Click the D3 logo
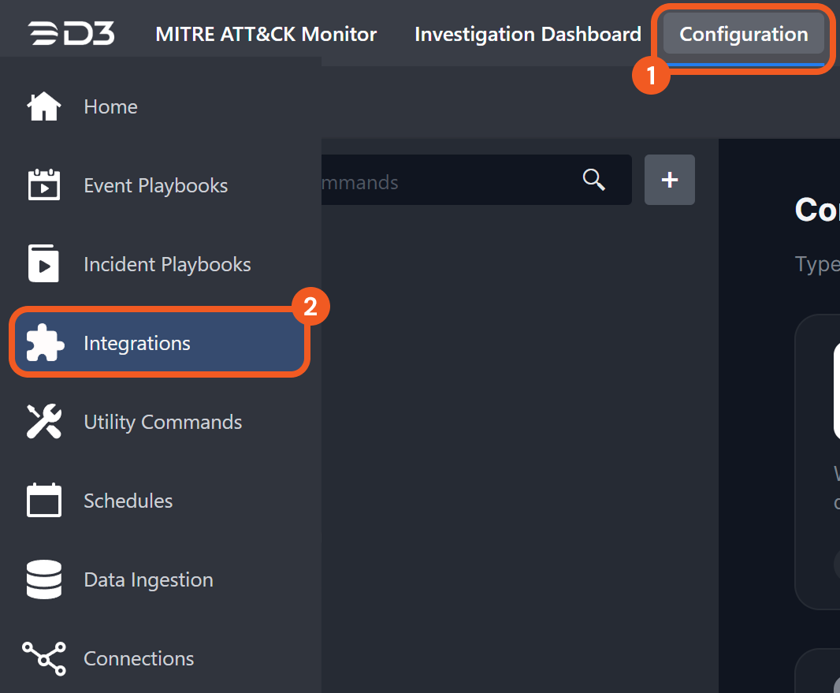The image size is (840, 693). (72, 34)
